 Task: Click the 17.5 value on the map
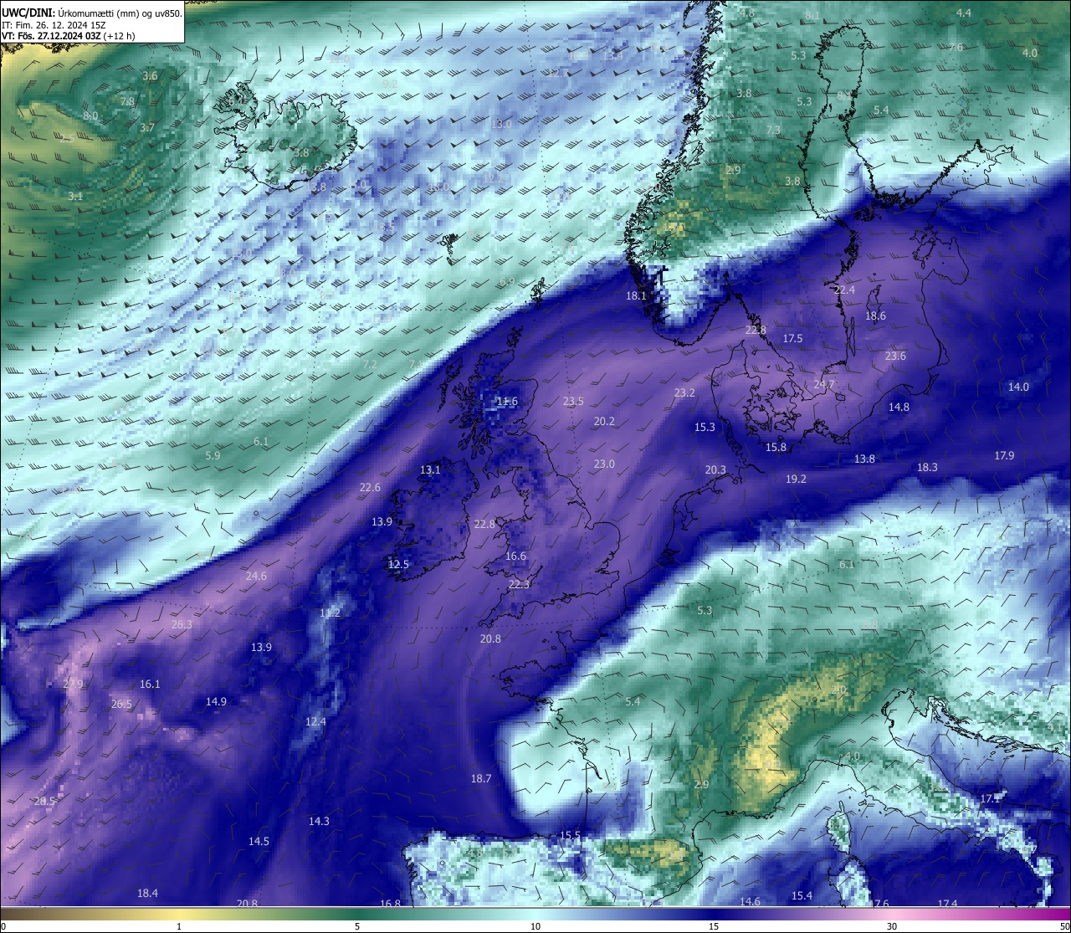pos(792,338)
